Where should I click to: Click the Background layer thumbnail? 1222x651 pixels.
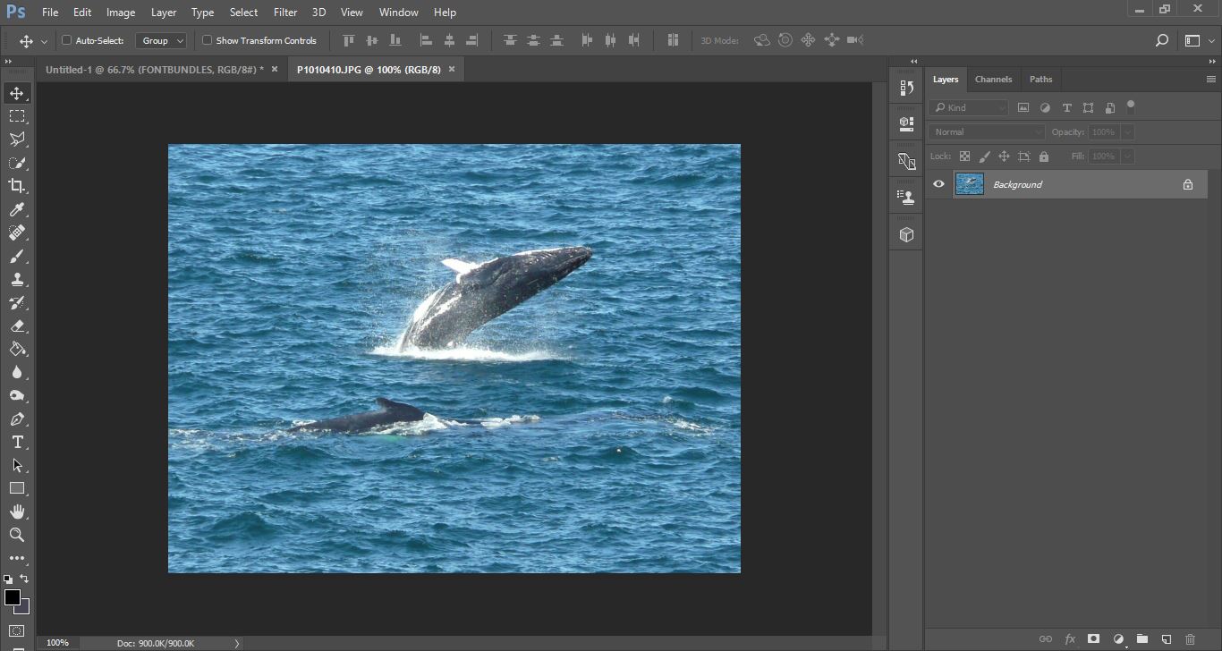click(970, 184)
